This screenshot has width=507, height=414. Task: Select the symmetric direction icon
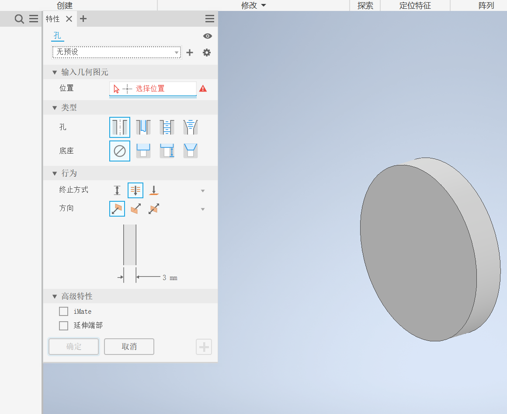click(154, 209)
